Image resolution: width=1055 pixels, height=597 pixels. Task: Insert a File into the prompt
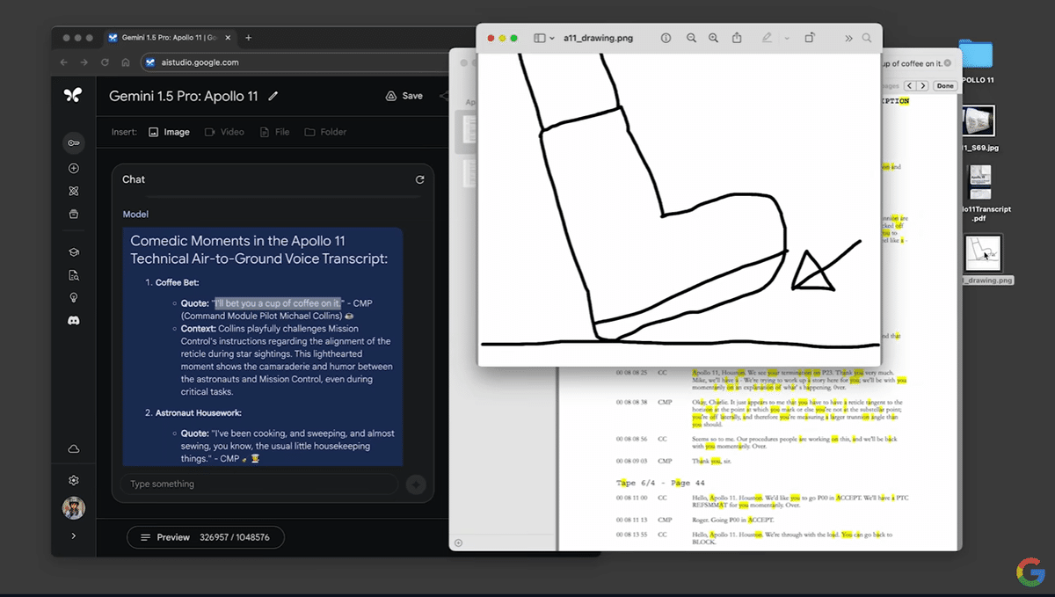pos(274,132)
